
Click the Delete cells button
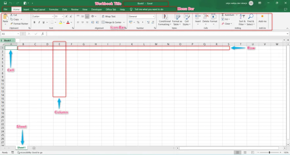tap(206, 19)
